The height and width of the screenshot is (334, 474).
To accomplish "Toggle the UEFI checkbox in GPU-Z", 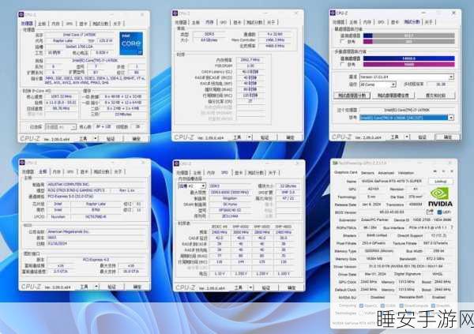I will 439,212.
